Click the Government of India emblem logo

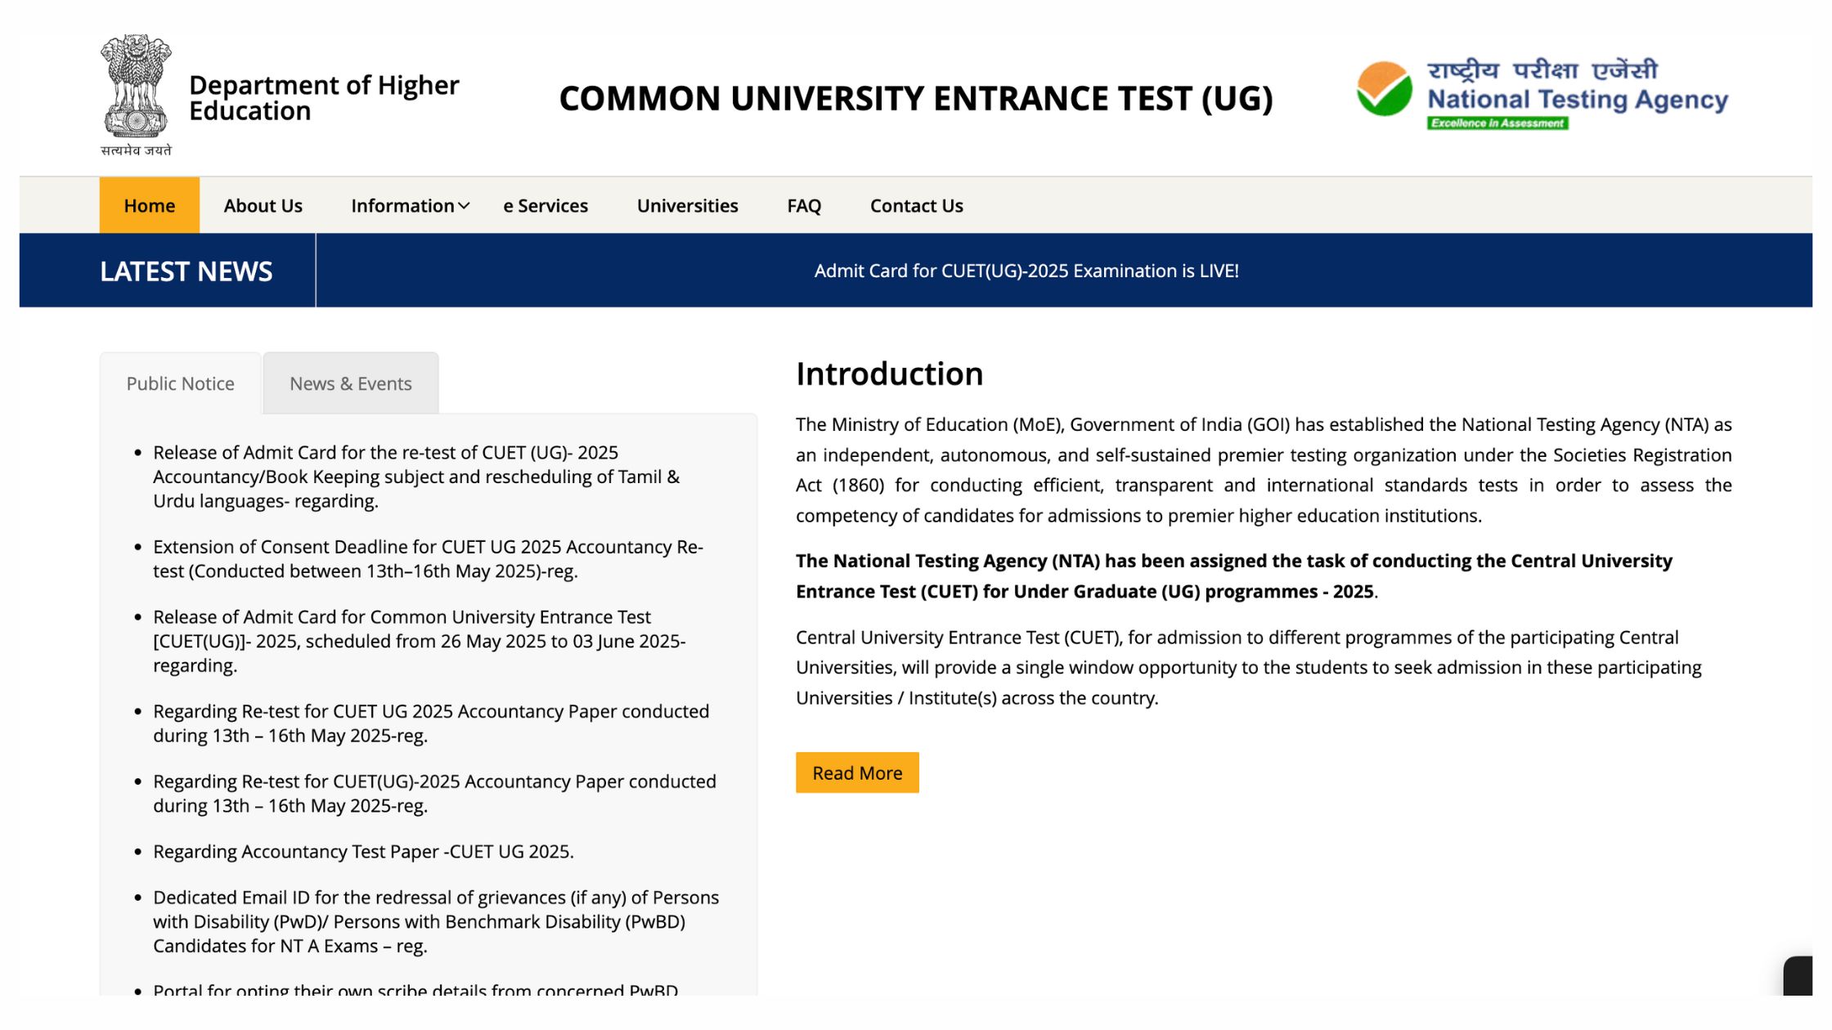(x=136, y=95)
